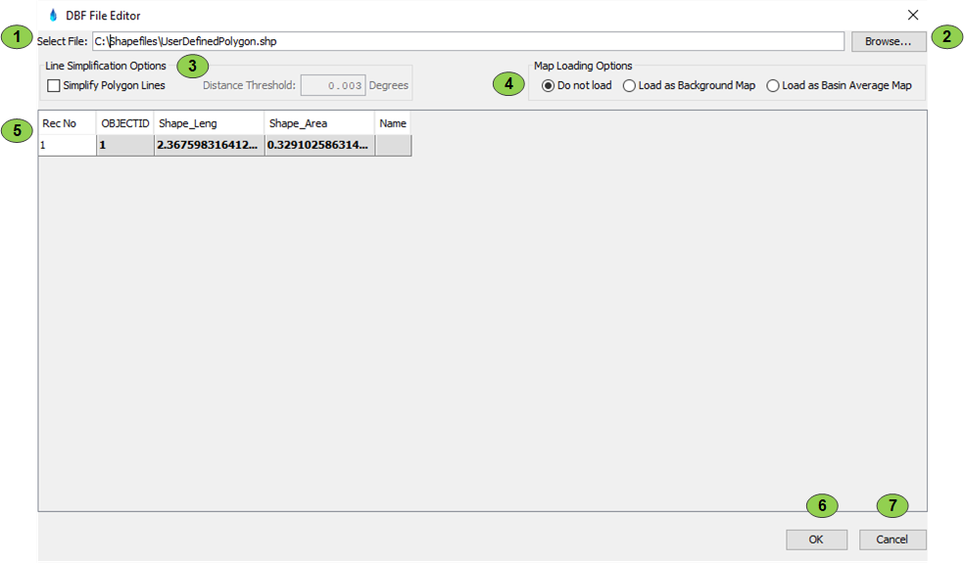
Task: Click the Select File path field
Action: click(467, 41)
